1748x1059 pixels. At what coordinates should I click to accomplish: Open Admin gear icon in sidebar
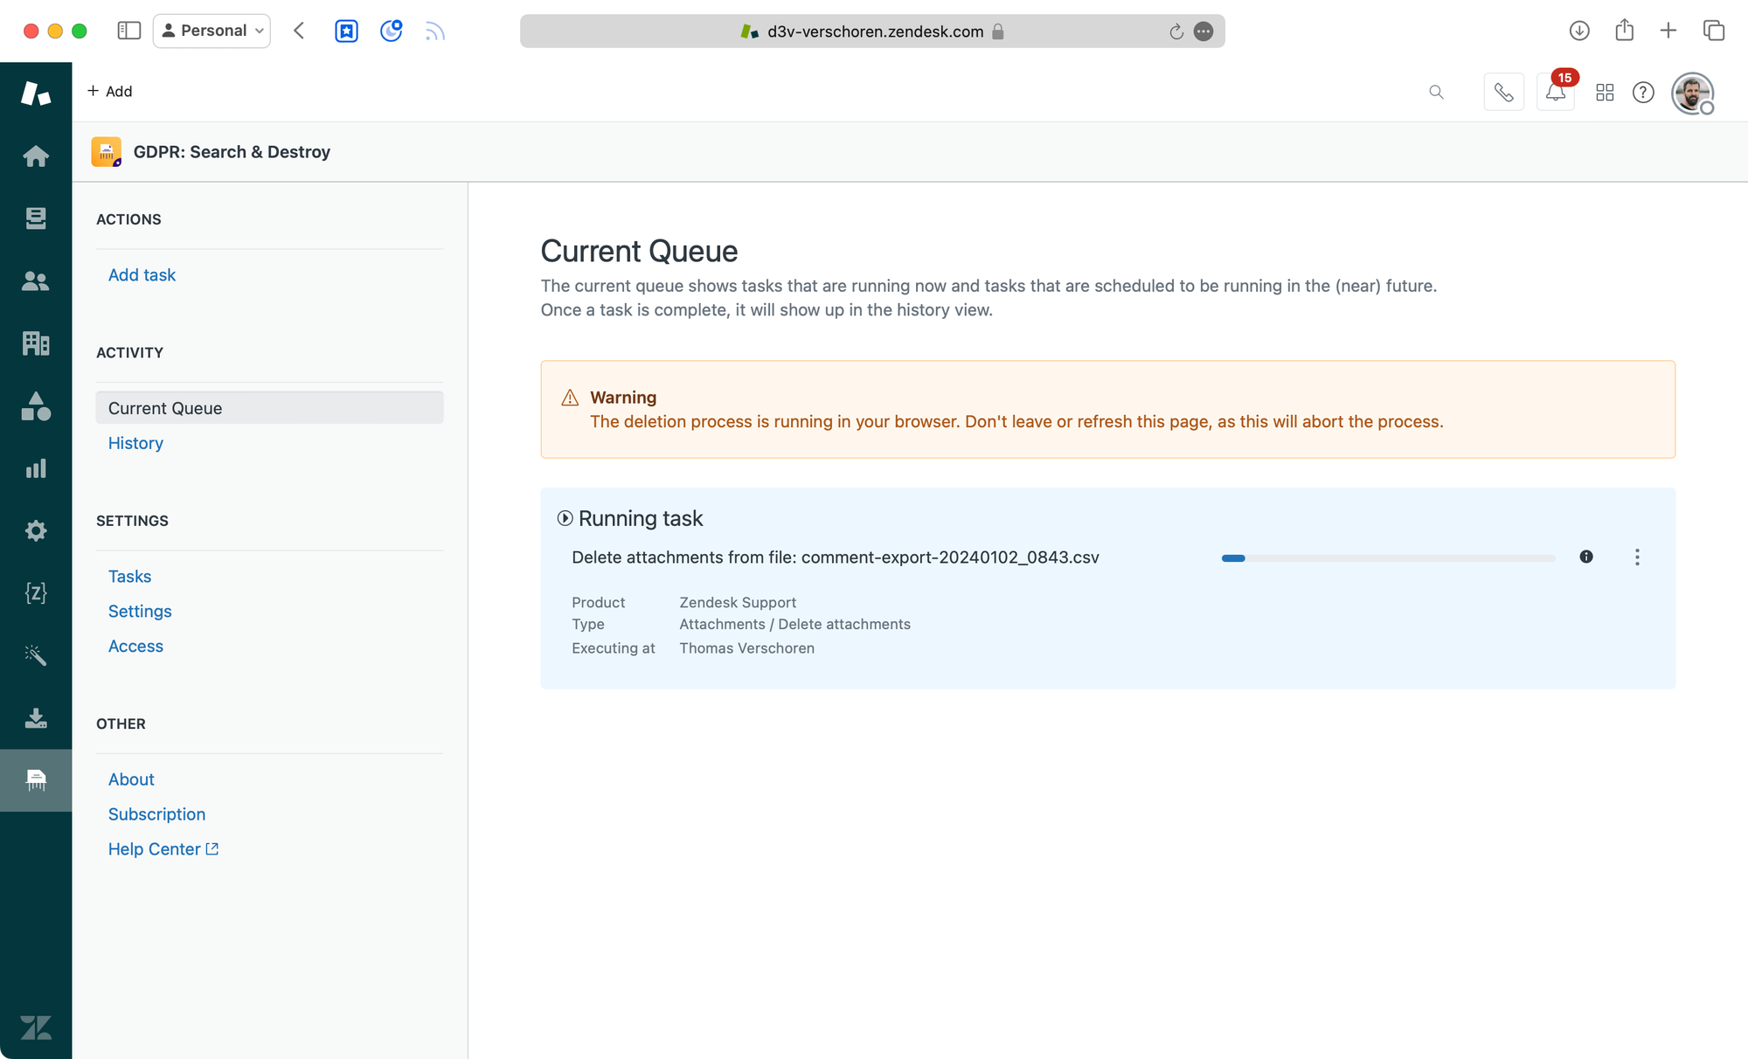pos(36,530)
